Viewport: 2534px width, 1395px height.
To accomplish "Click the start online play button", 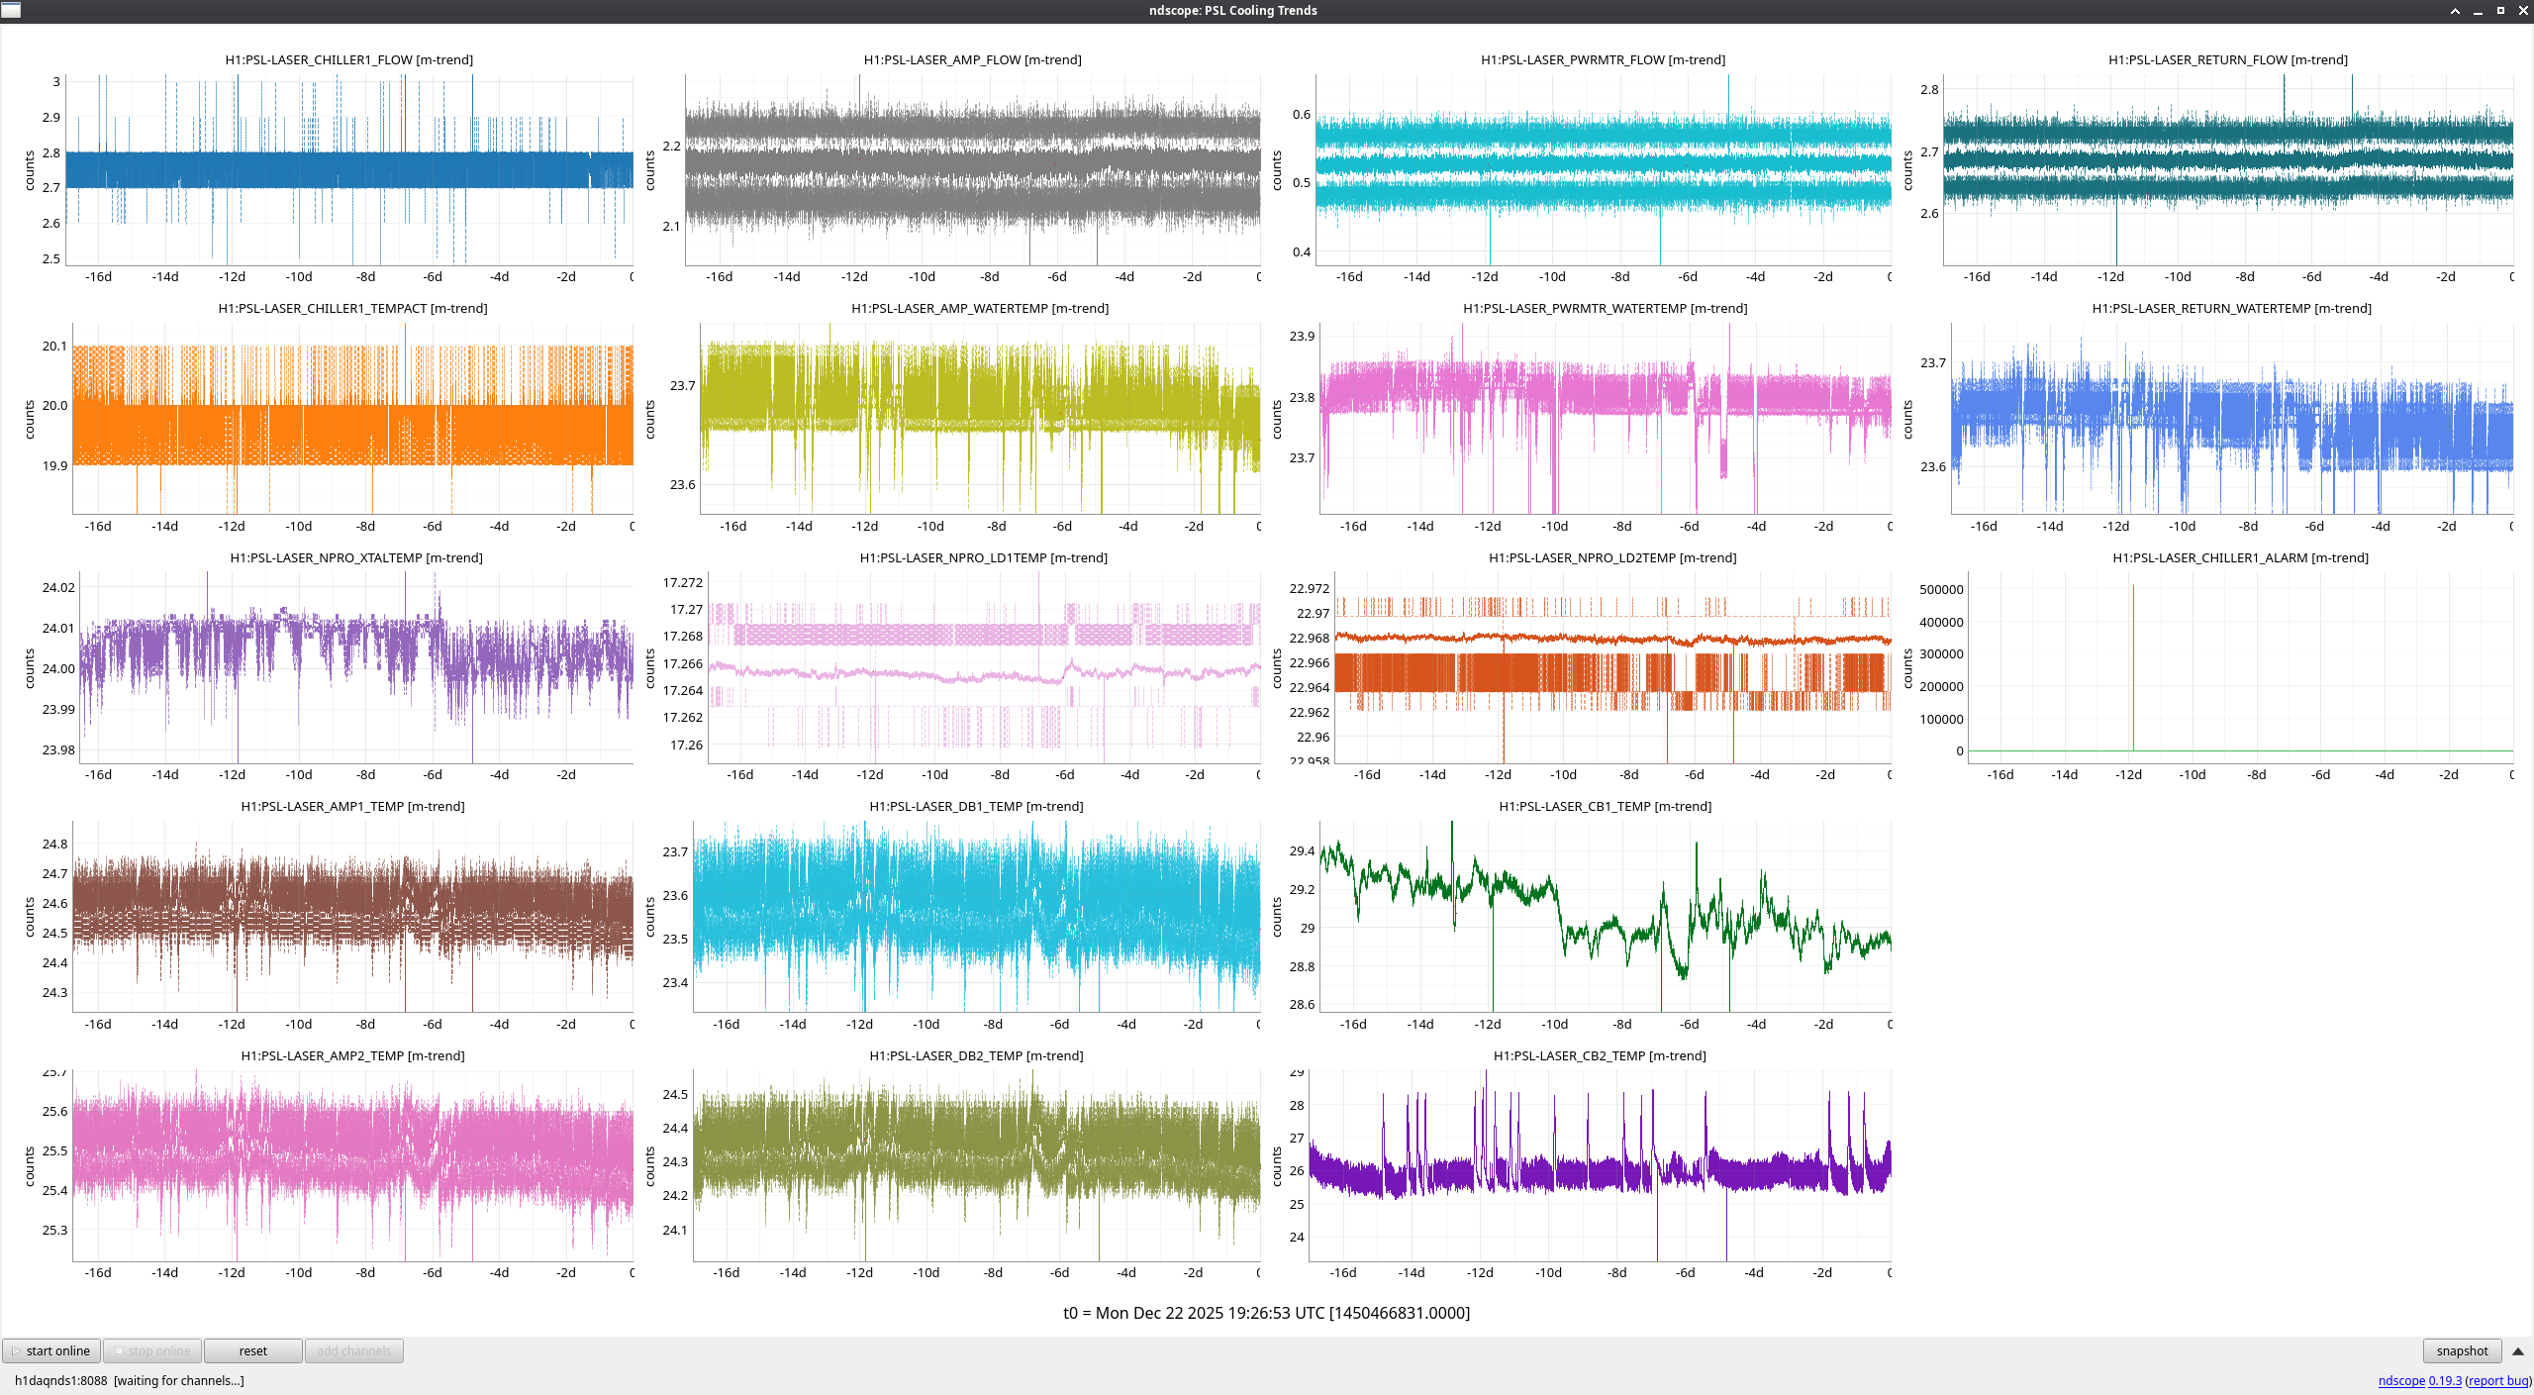I will (x=51, y=1350).
